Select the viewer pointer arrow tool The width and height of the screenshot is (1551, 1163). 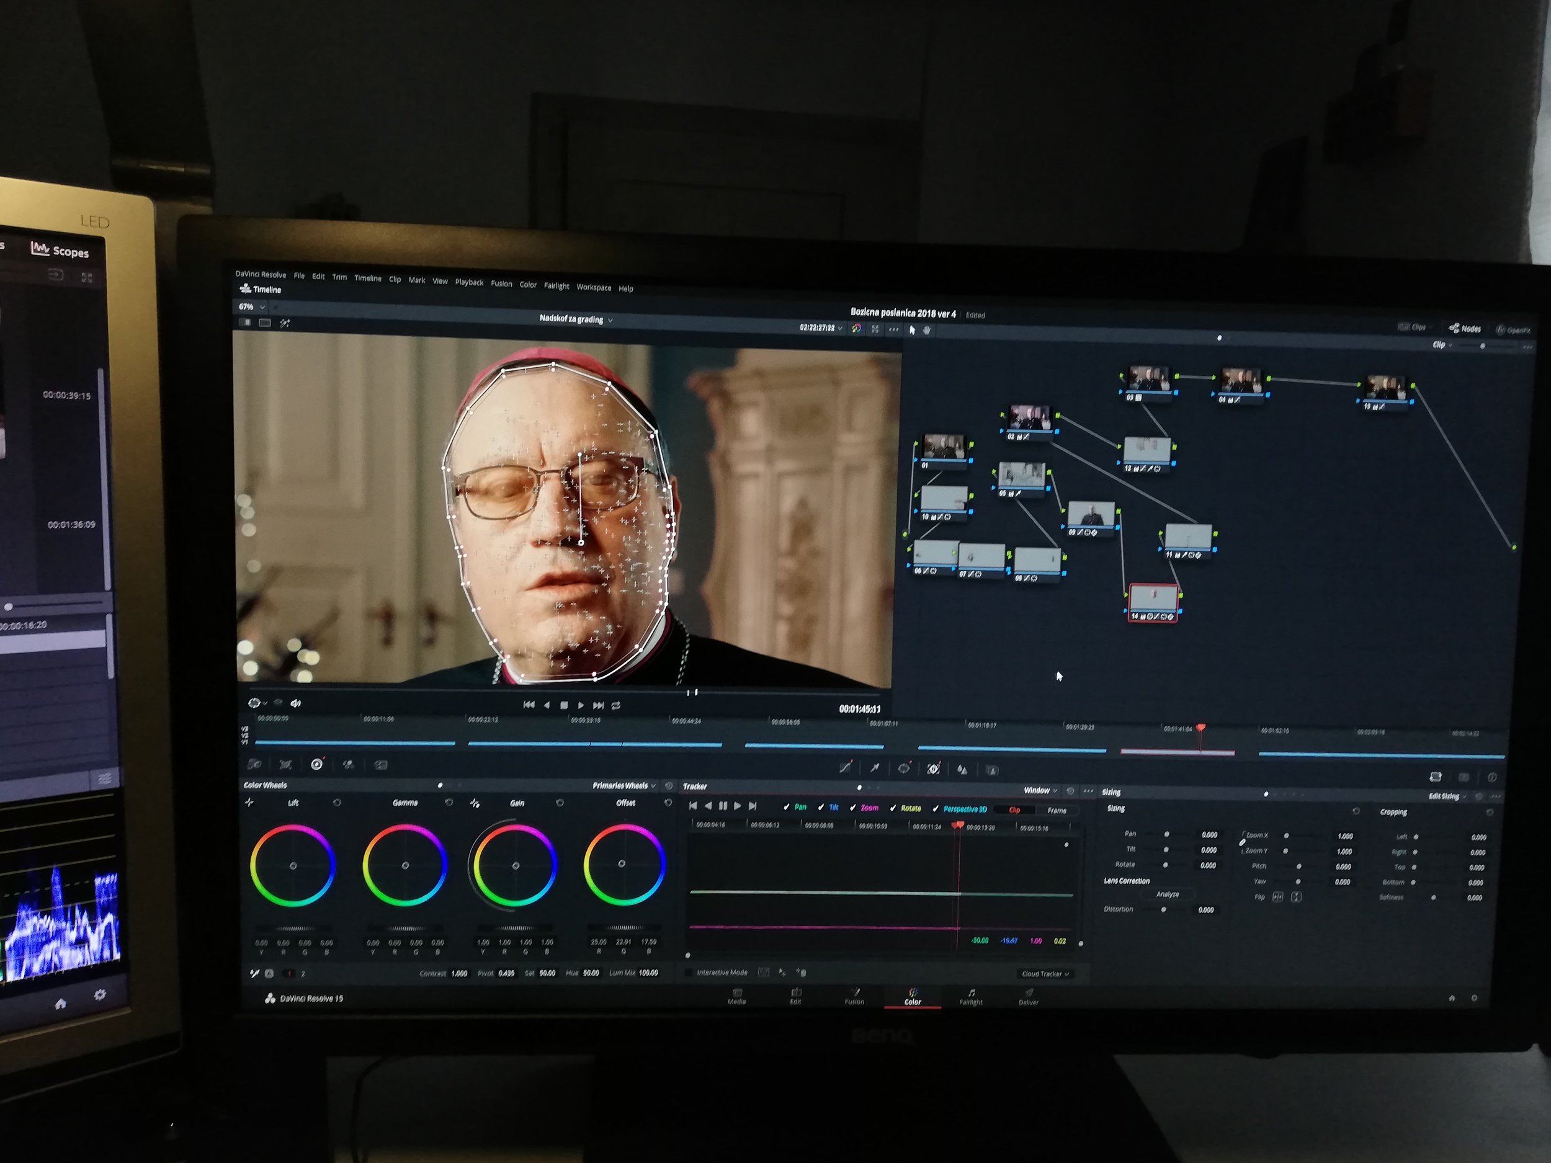click(x=912, y=329)
